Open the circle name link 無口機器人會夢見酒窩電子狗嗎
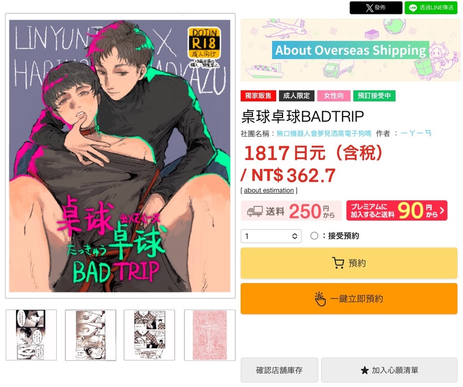The image size is (463, 387). click(324, 134)
